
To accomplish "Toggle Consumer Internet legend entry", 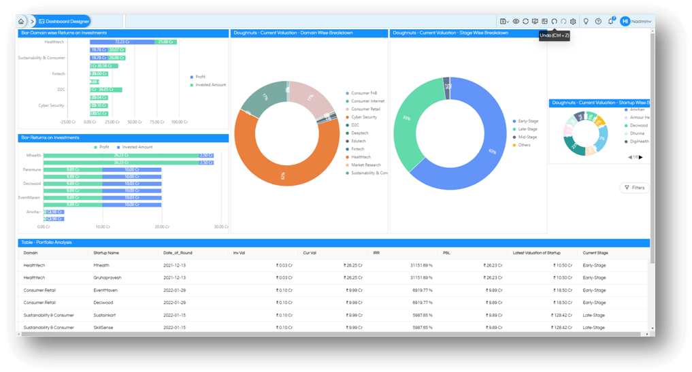I will 365,101.
